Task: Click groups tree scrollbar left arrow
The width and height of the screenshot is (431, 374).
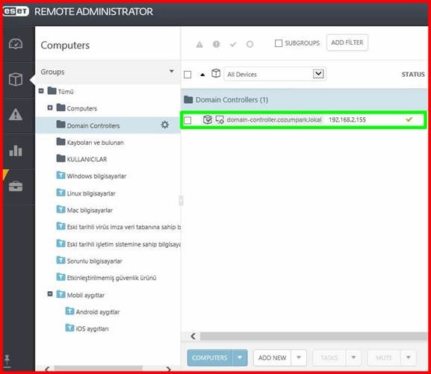Action: [47, 369]
